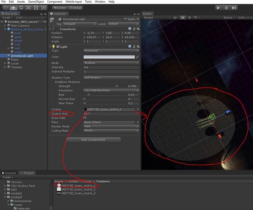Open the Gizmos dropdown

[x=229, y=17]
